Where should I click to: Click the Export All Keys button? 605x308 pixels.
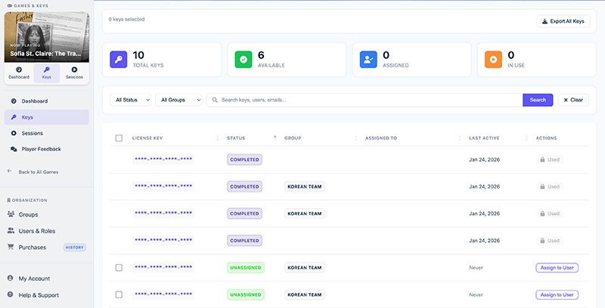pyautogui.click(x=563, y=21)
